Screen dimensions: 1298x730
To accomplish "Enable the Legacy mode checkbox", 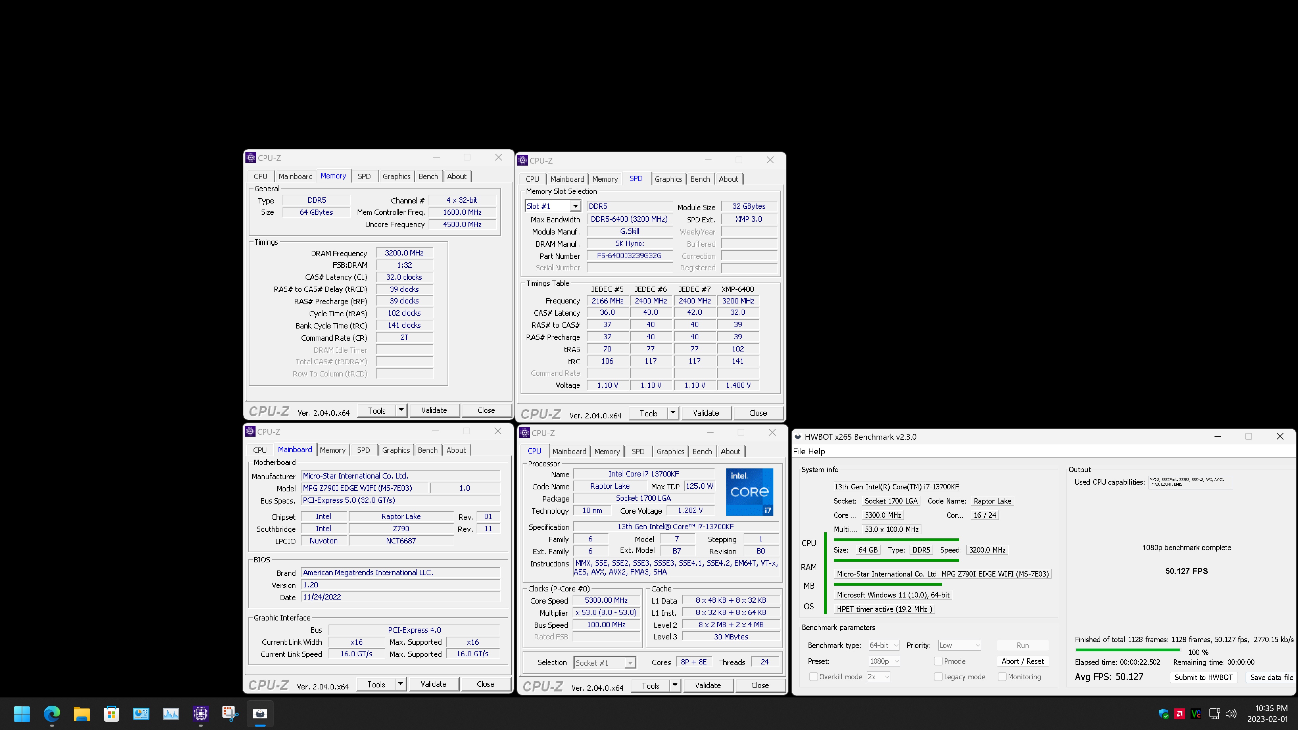I will tap(938, 677).
